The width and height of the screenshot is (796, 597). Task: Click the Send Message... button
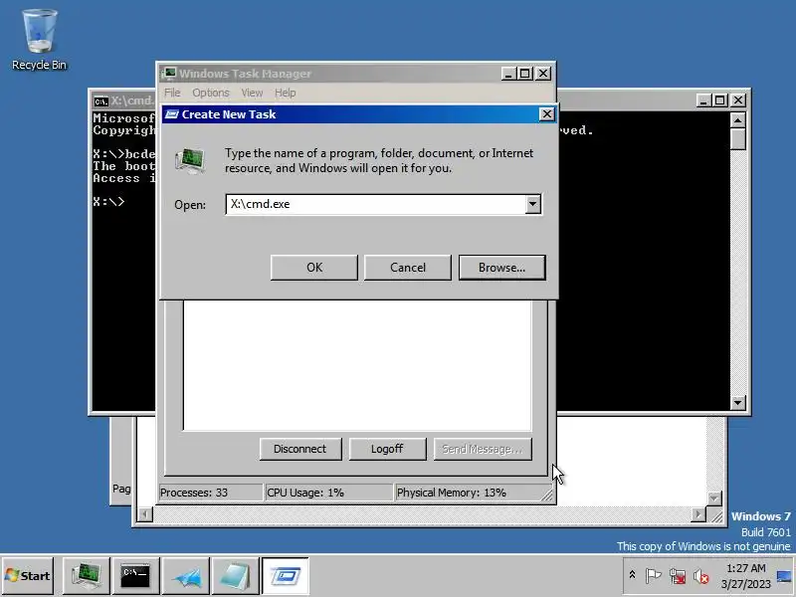pyautogui.click(x=483, y=450)
